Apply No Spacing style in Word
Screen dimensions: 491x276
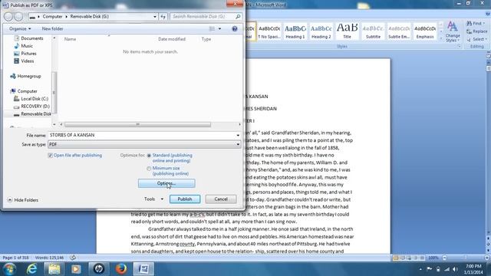point(269,31)
